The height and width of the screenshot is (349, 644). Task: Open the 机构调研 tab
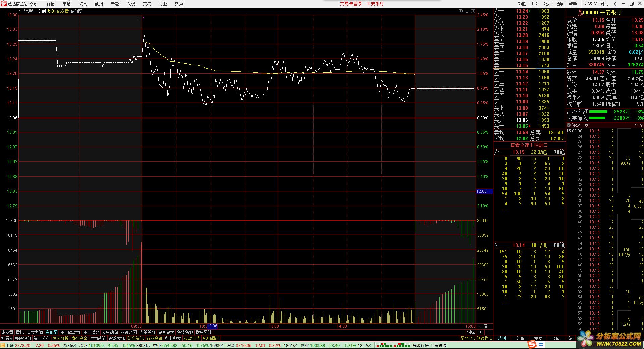211,338
